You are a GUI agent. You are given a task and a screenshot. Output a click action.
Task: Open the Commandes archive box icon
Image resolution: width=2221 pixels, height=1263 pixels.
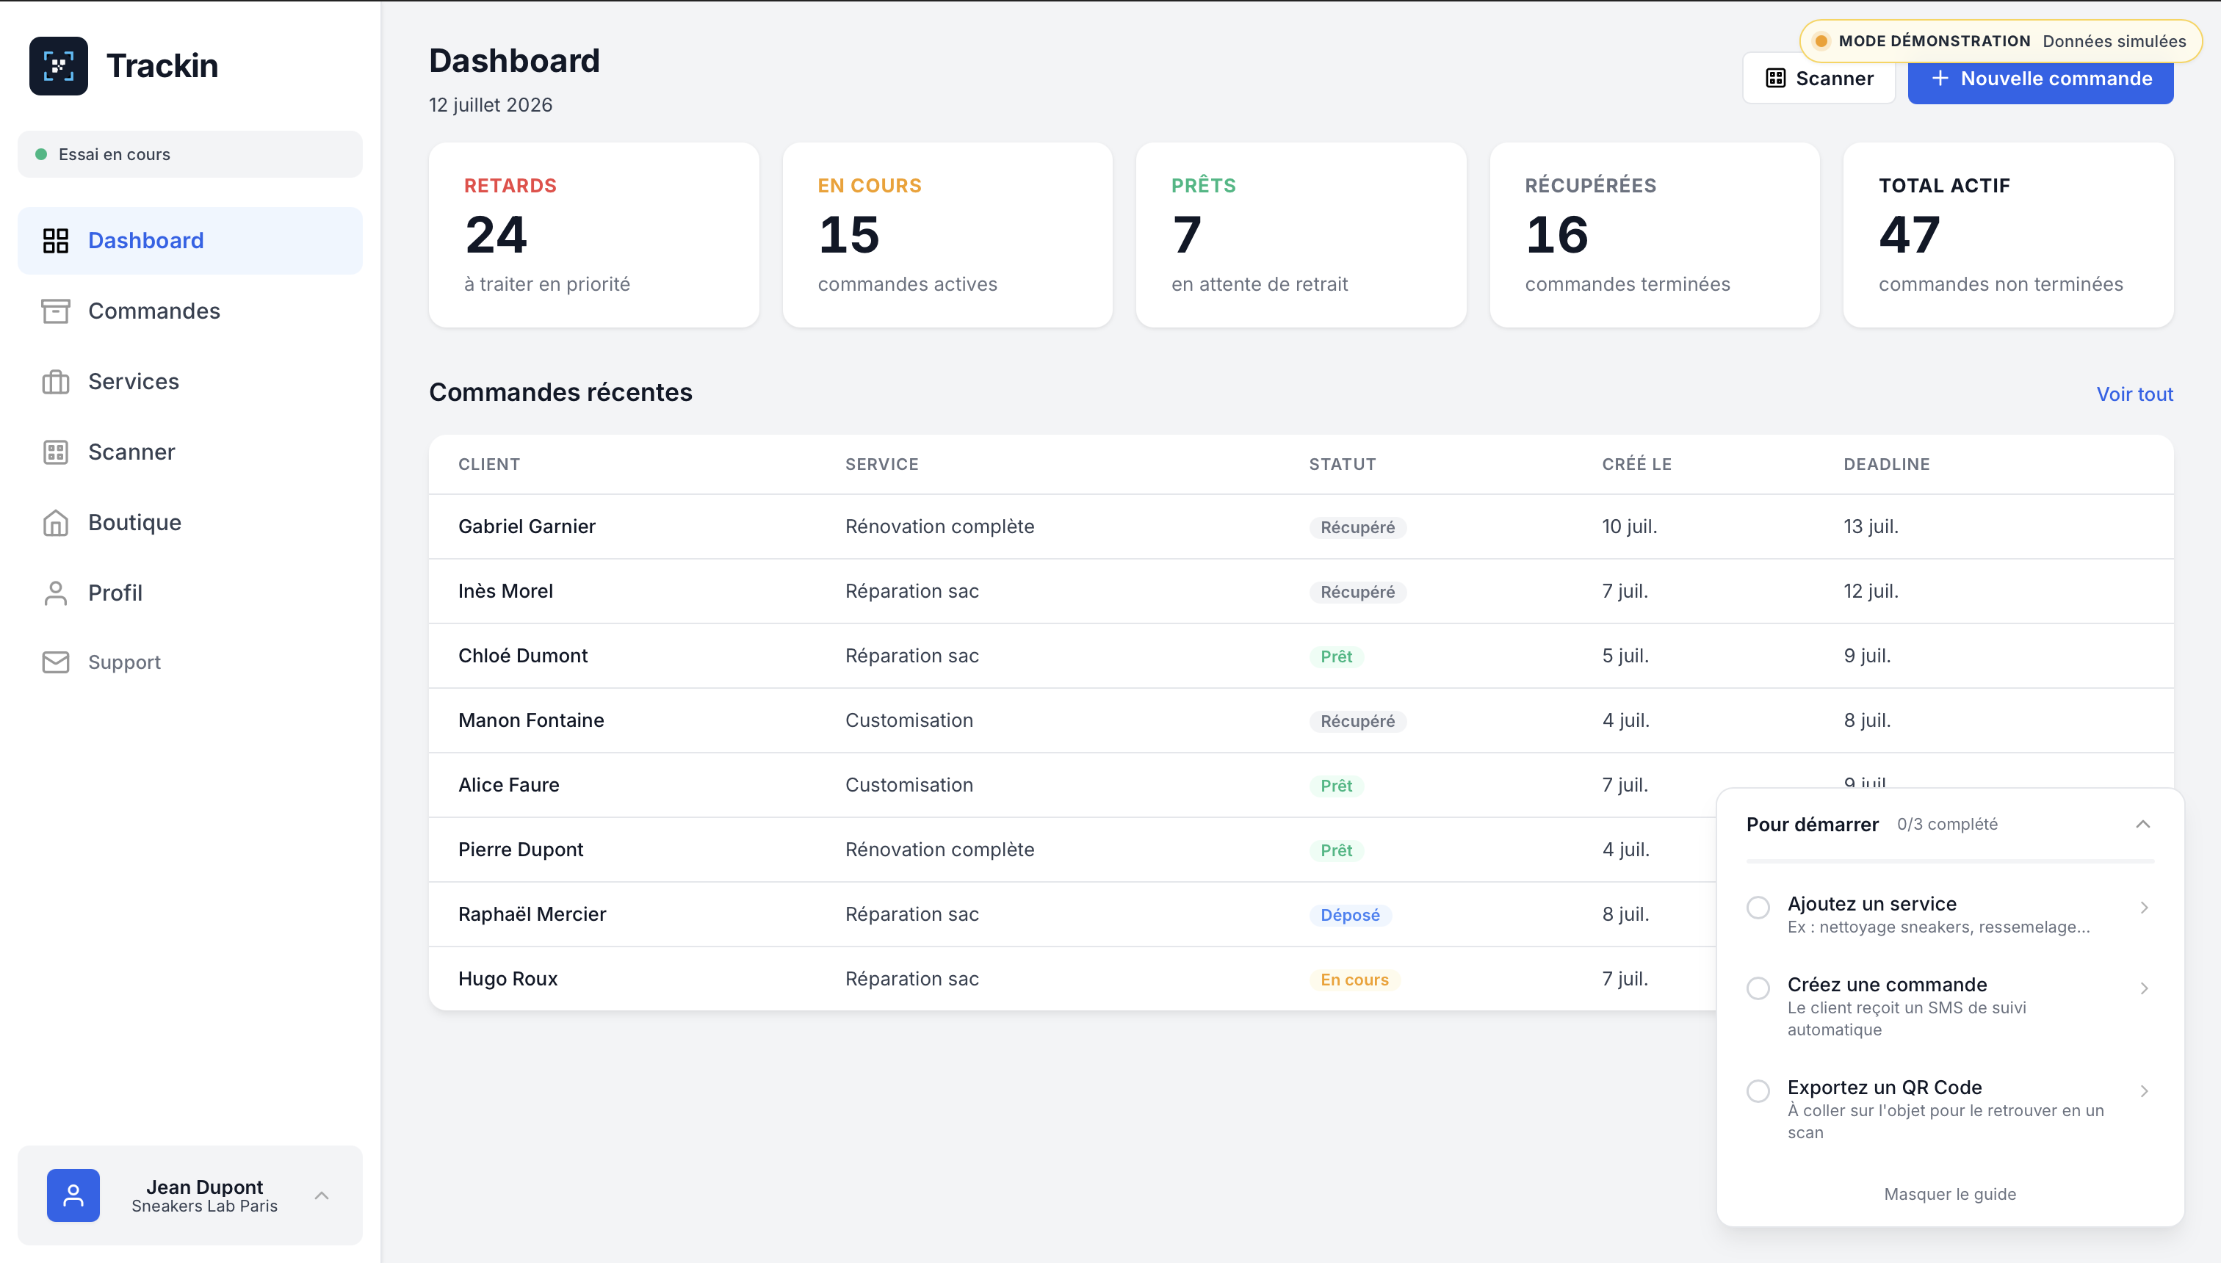tap(56, 311)
